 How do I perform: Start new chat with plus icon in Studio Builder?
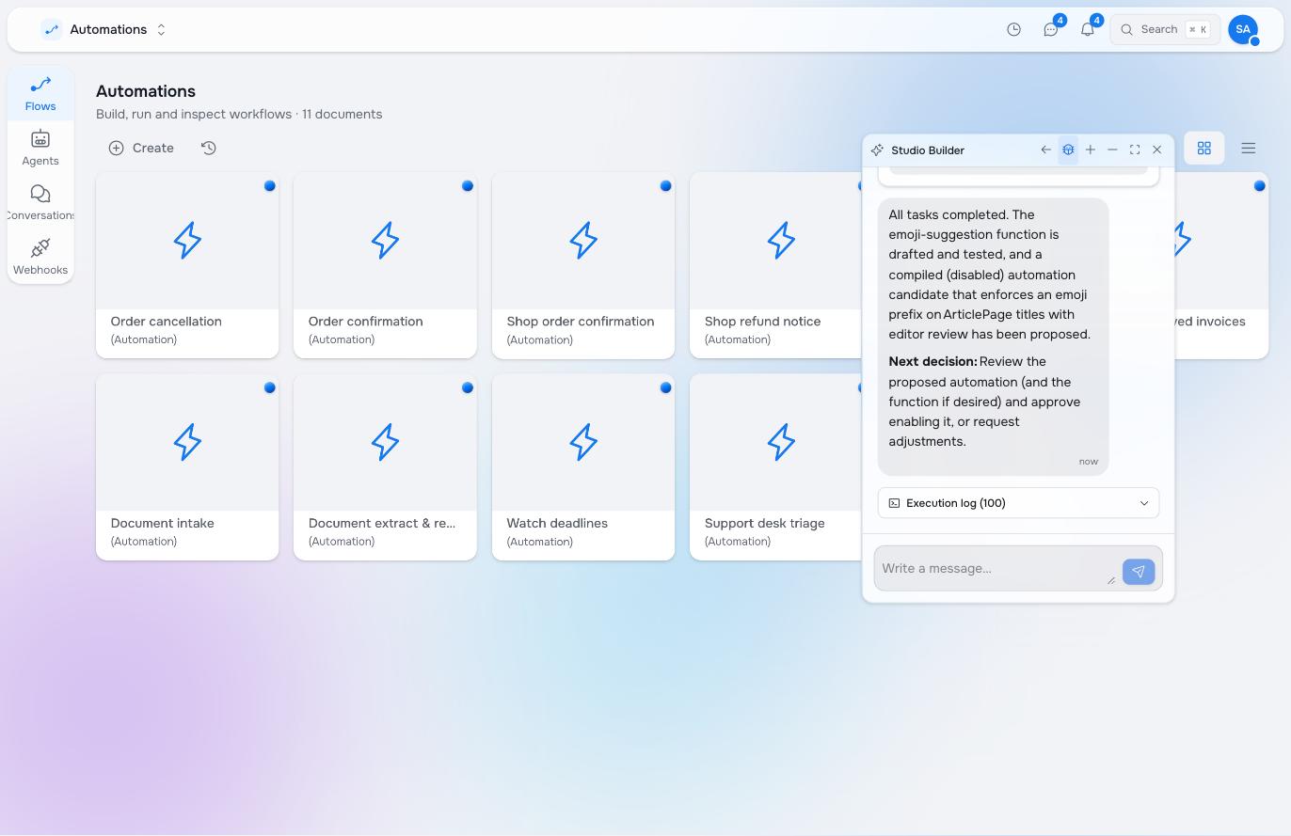point(1091,150)
